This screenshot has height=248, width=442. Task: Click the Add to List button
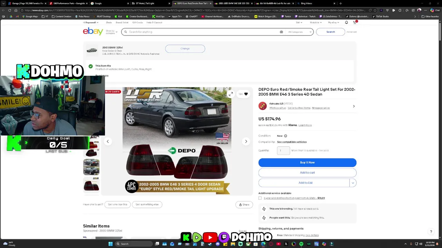[304, 183]
